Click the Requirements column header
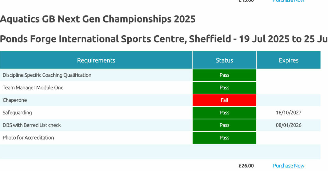The width and height of the screenshot is (328, 171). [96, 60]
